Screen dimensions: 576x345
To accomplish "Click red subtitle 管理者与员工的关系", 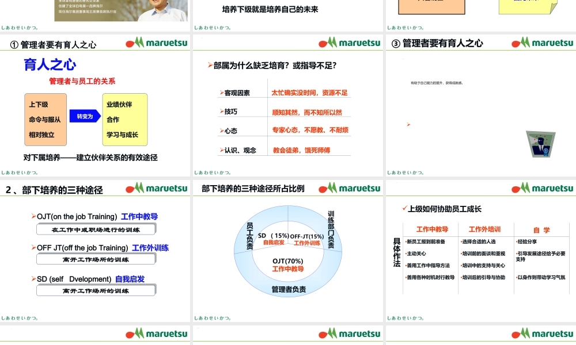I will coord(82,81).
